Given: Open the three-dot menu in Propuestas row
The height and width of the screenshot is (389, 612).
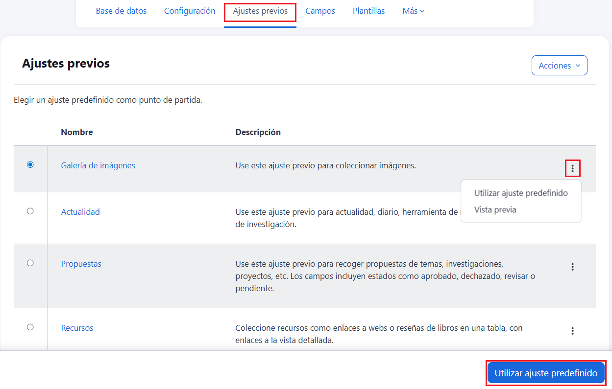Looking at the screenshot, I should click(x=572, y=267).
